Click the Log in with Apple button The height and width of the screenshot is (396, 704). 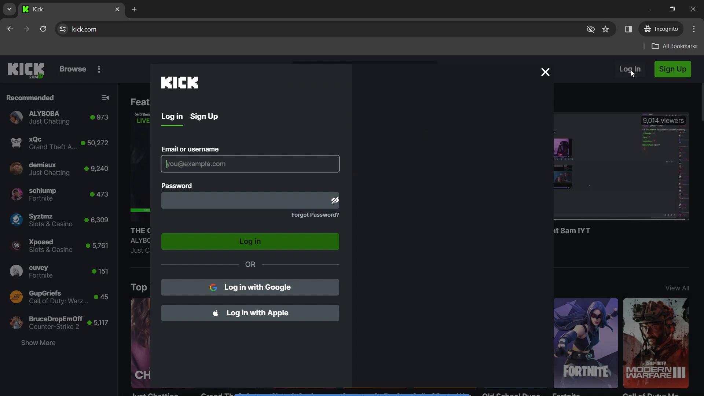tap(250, 312)
